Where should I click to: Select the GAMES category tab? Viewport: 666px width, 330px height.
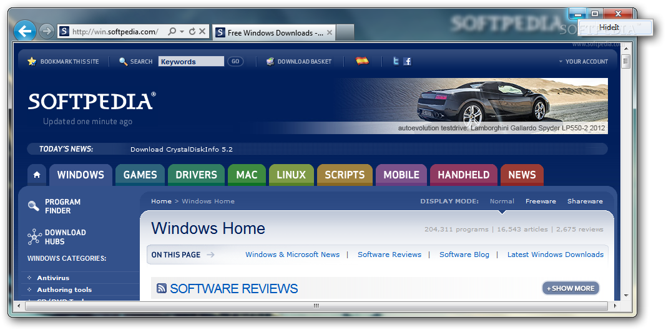click(140, 175)
